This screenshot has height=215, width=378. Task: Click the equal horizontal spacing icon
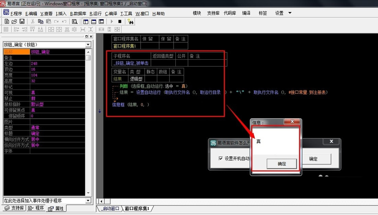[x=83, y=29]
